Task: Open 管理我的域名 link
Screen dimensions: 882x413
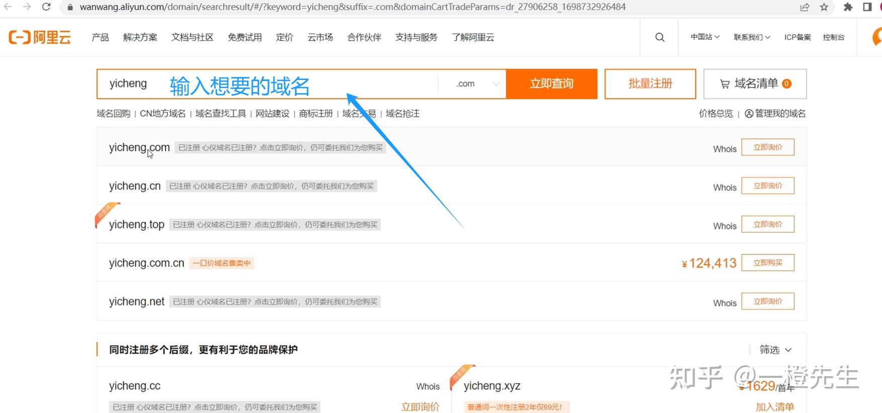Action: 775,114
